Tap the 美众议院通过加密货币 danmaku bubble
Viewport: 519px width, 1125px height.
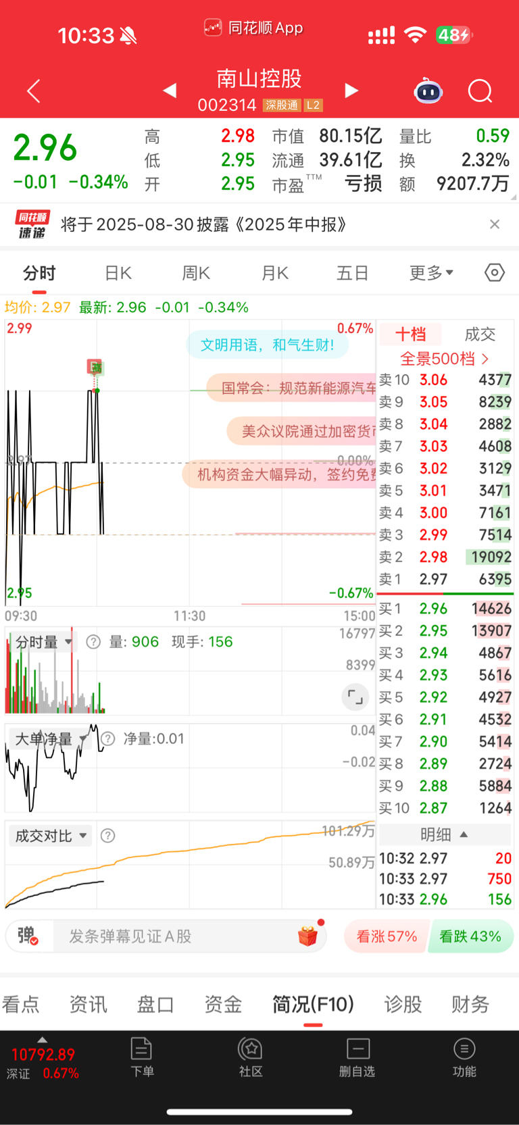tap(301, 431)
